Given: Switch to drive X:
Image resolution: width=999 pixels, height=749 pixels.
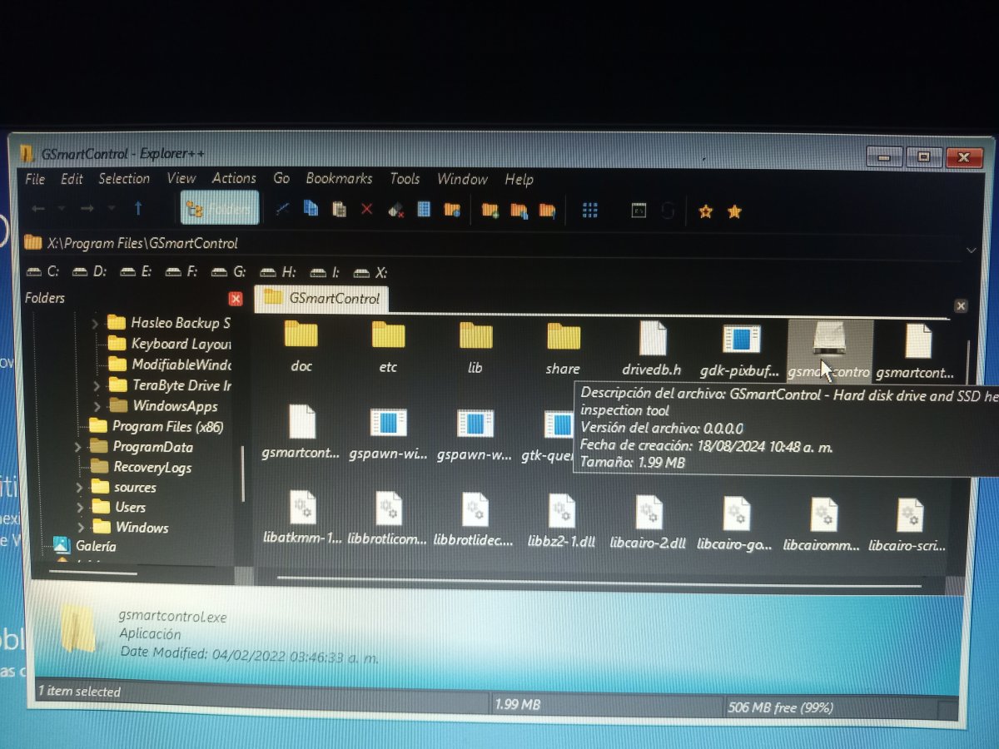Looking at the screenshot, I should [370, 272].
